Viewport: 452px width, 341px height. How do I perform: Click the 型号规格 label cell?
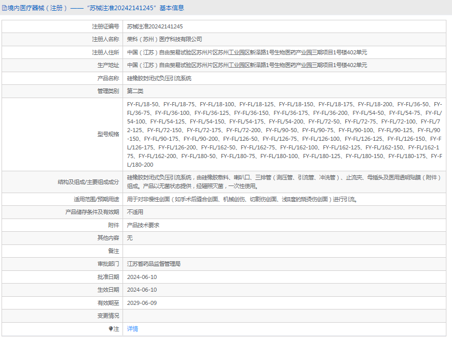(x=63, y=134)
